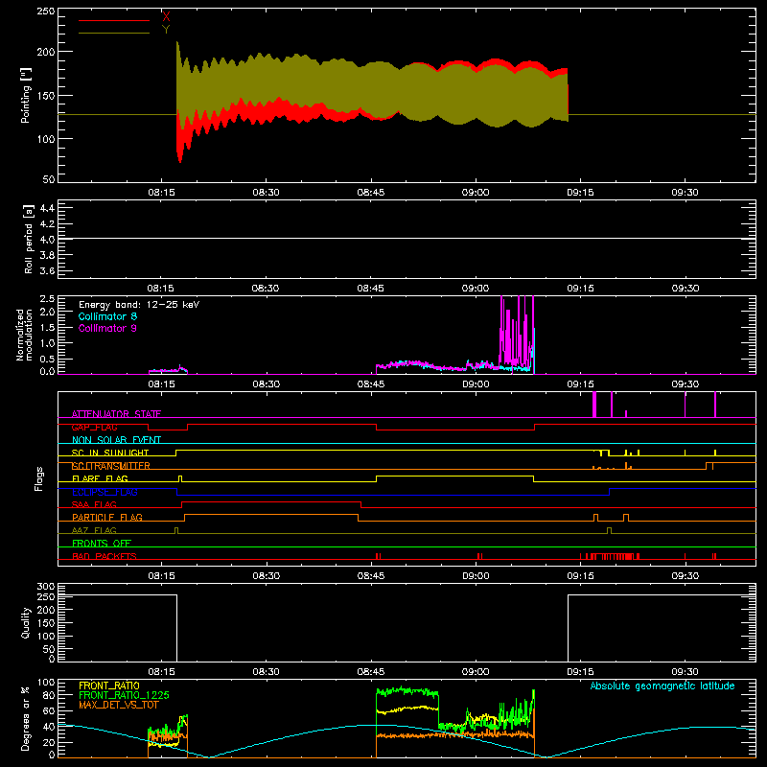Select the 'Y' legend label
Viewport: 767px width, 767px height.
(x=166, y=30)
